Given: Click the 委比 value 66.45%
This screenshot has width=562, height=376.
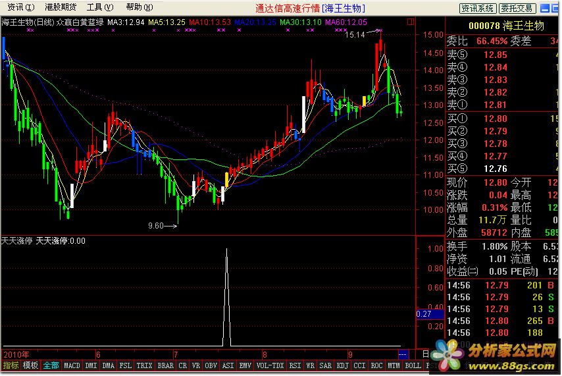Looking at the screenshot, I should 492,41.
